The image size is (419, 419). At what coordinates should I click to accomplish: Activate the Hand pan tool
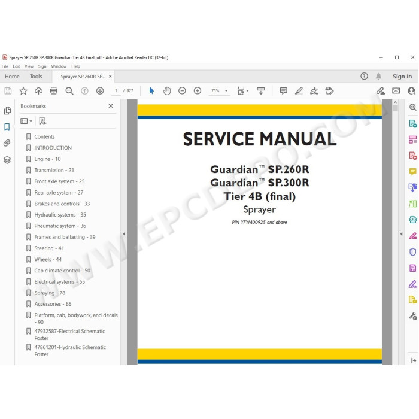coord(167,91)
